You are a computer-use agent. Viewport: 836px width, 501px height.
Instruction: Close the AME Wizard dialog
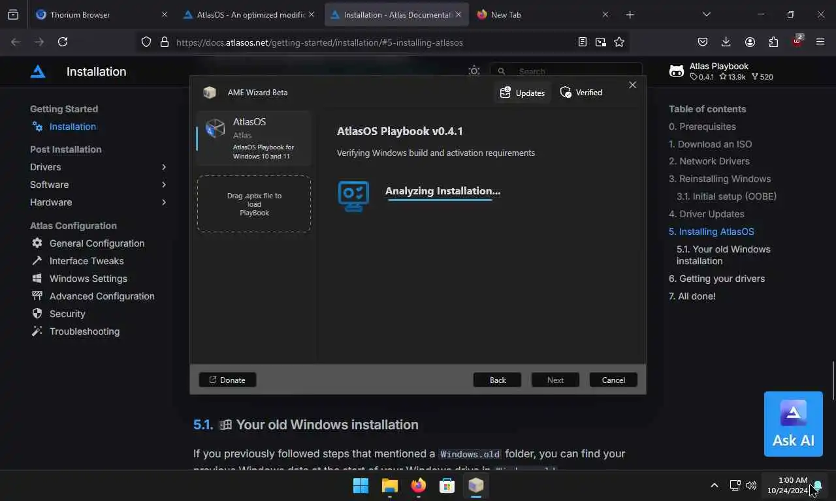632,85
